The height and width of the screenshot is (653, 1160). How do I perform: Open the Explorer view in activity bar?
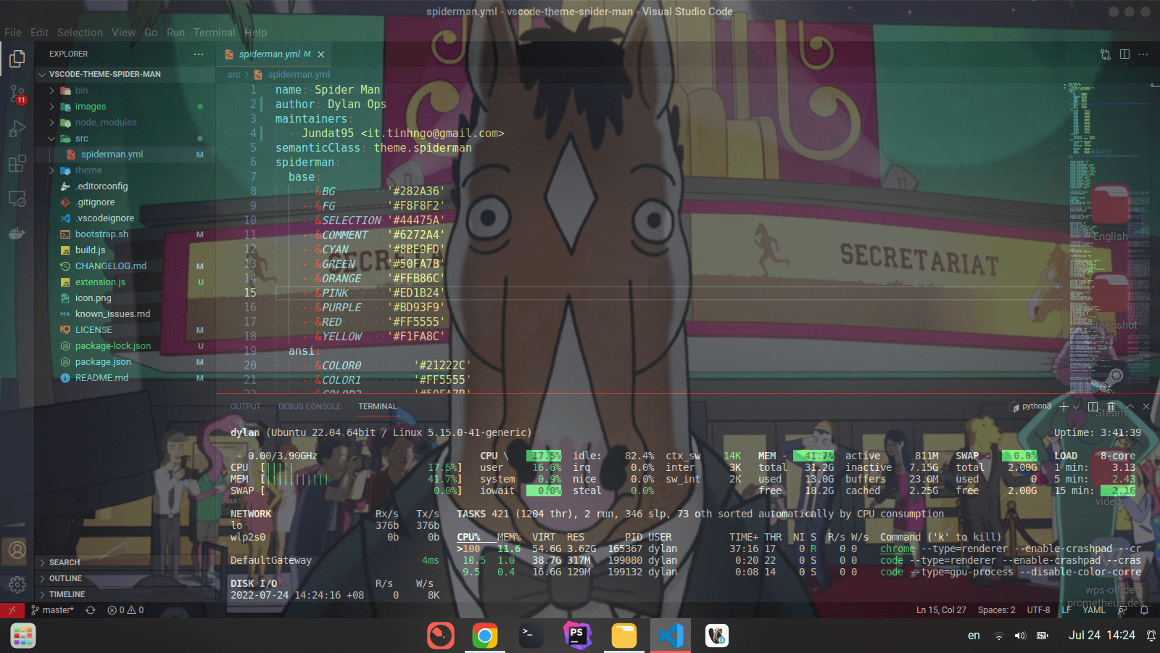pos(17,58)
